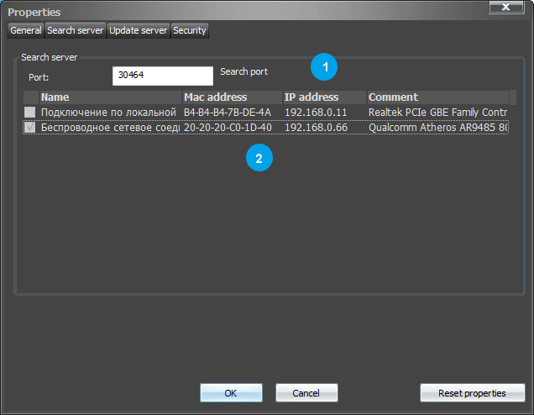534x415 pixels.
Task: Enable checkbox for Подключение по локальной adapter
Action: click(x=29, y=112)
